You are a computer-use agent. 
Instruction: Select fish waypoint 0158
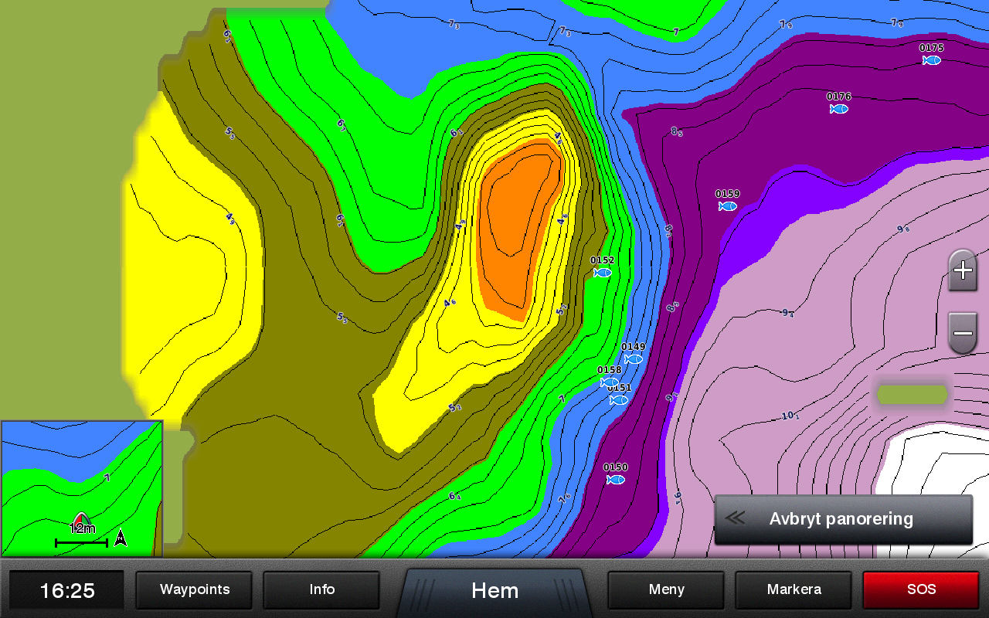tap(610, 382)
